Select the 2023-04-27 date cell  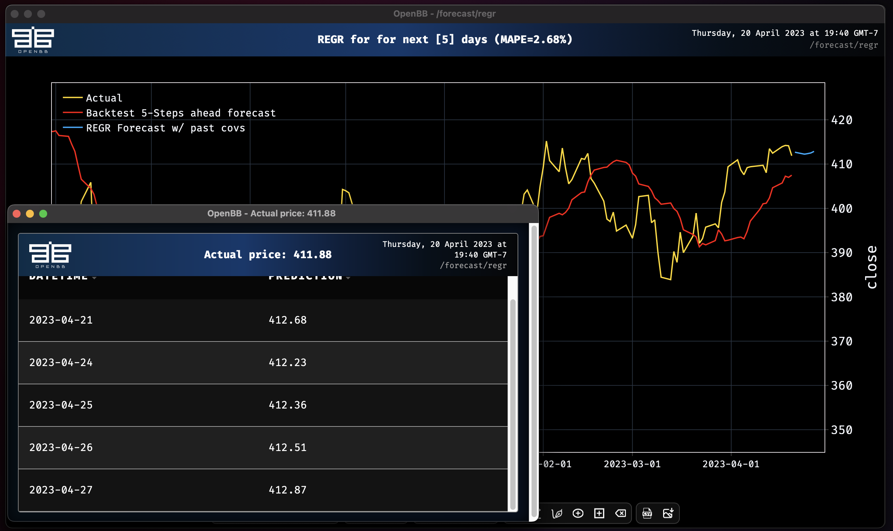click(x=61, y=490)
